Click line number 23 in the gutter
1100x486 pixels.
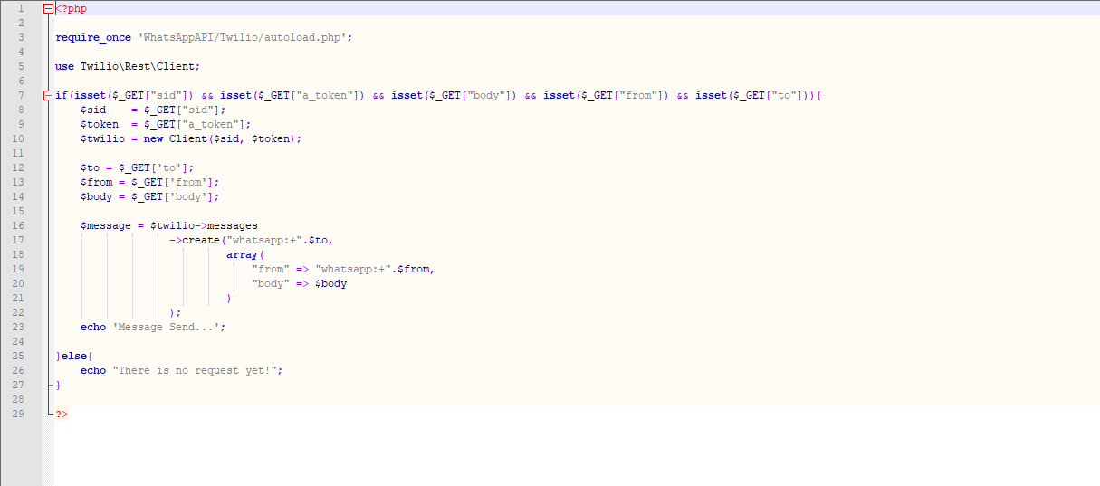[18, 327]
